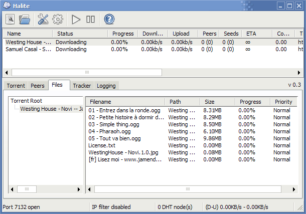Open a torrent file with the folder icon
The height and width of the screenshot is (214, 306).
25,19
